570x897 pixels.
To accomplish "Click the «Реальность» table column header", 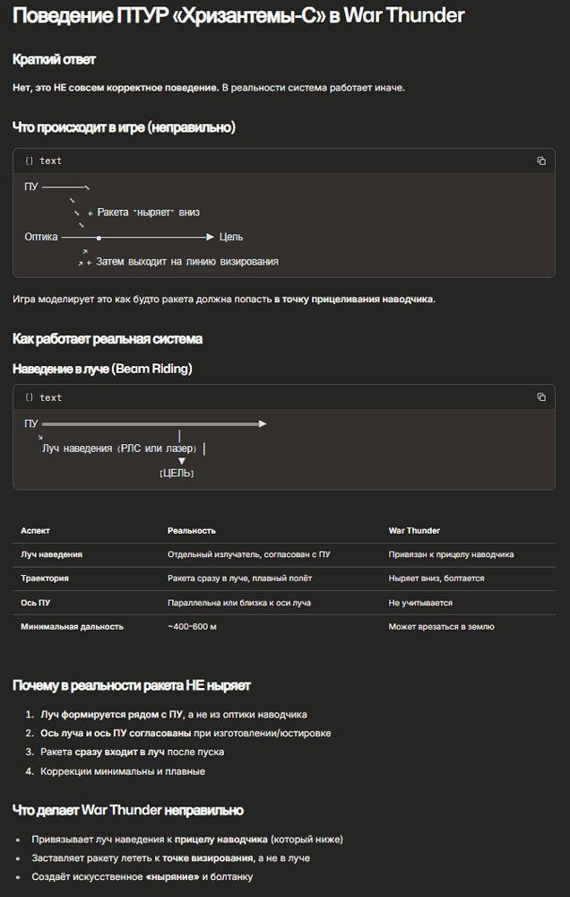I will click(191, 531).
